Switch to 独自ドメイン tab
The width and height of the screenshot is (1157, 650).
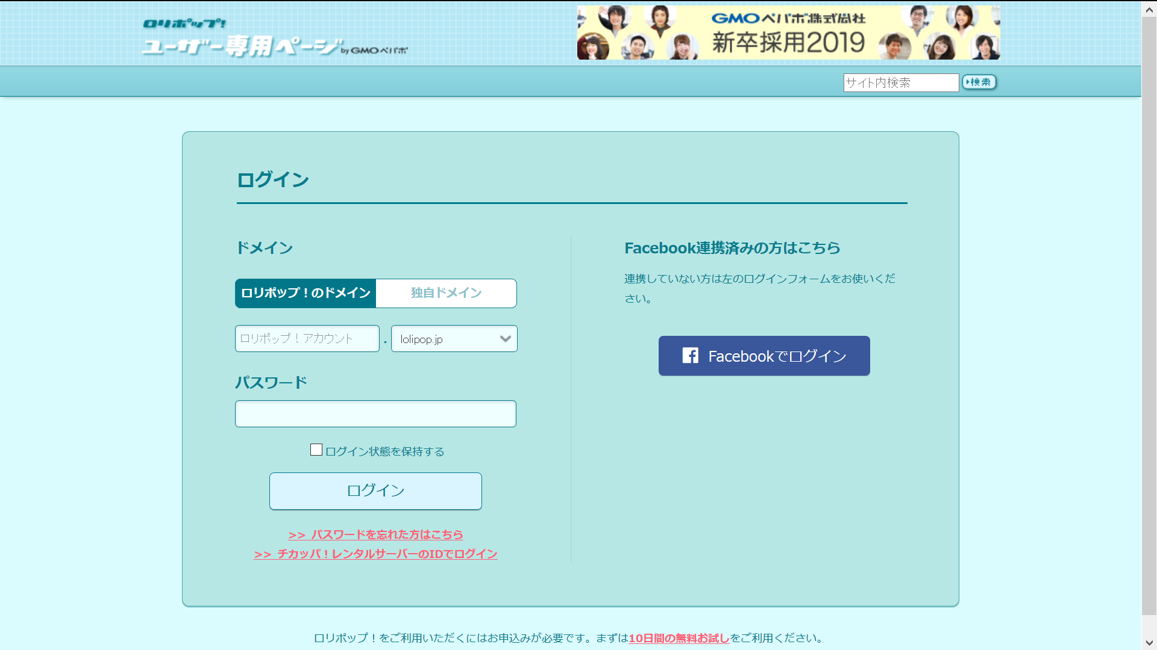pyautogui.click(x=446, y=293)
